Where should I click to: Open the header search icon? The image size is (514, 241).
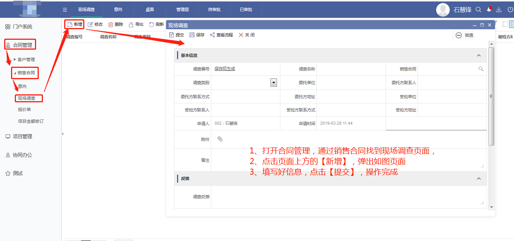[x=479, y=9]
